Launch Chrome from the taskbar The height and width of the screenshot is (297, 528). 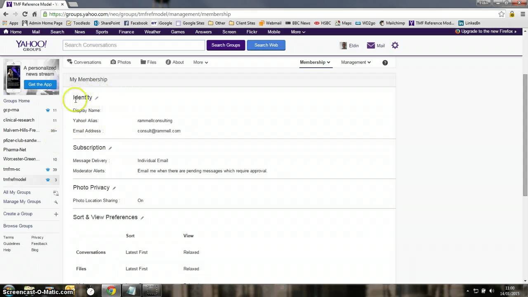pos(111,291)
